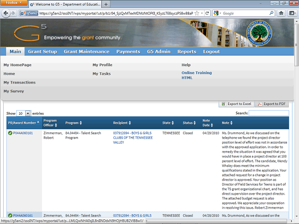Click the Export to Excel button

[236, 104]
